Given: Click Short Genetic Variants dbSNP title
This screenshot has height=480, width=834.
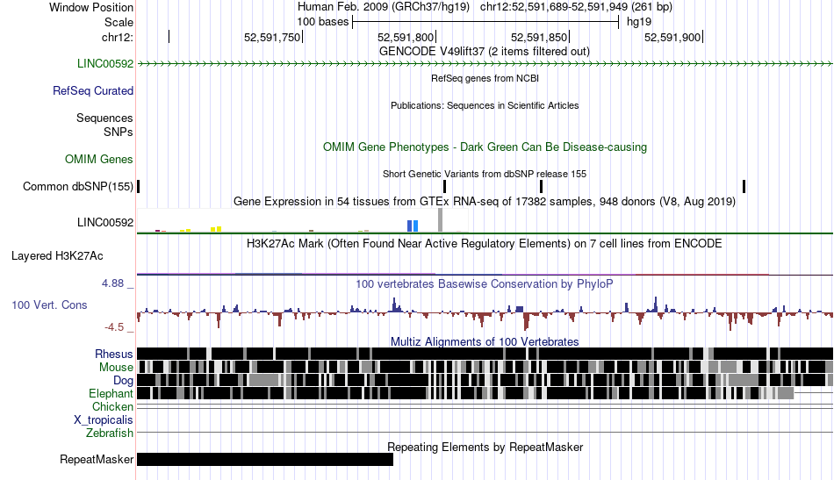Looking at the screenshot, I should tap(485, 174).
